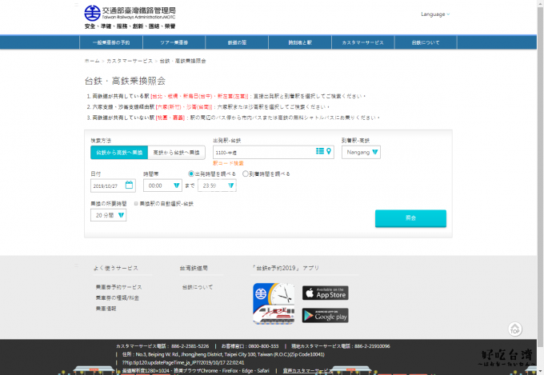The height and width of the screenshot is (375, 544).
Task: Click the 台鉄e予約2019 app icon
Action: click(274, 304)
